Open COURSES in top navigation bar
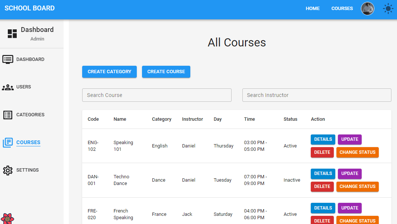This screenshot has width=397, height=224. pyautogui.click(x=342, y=9)
